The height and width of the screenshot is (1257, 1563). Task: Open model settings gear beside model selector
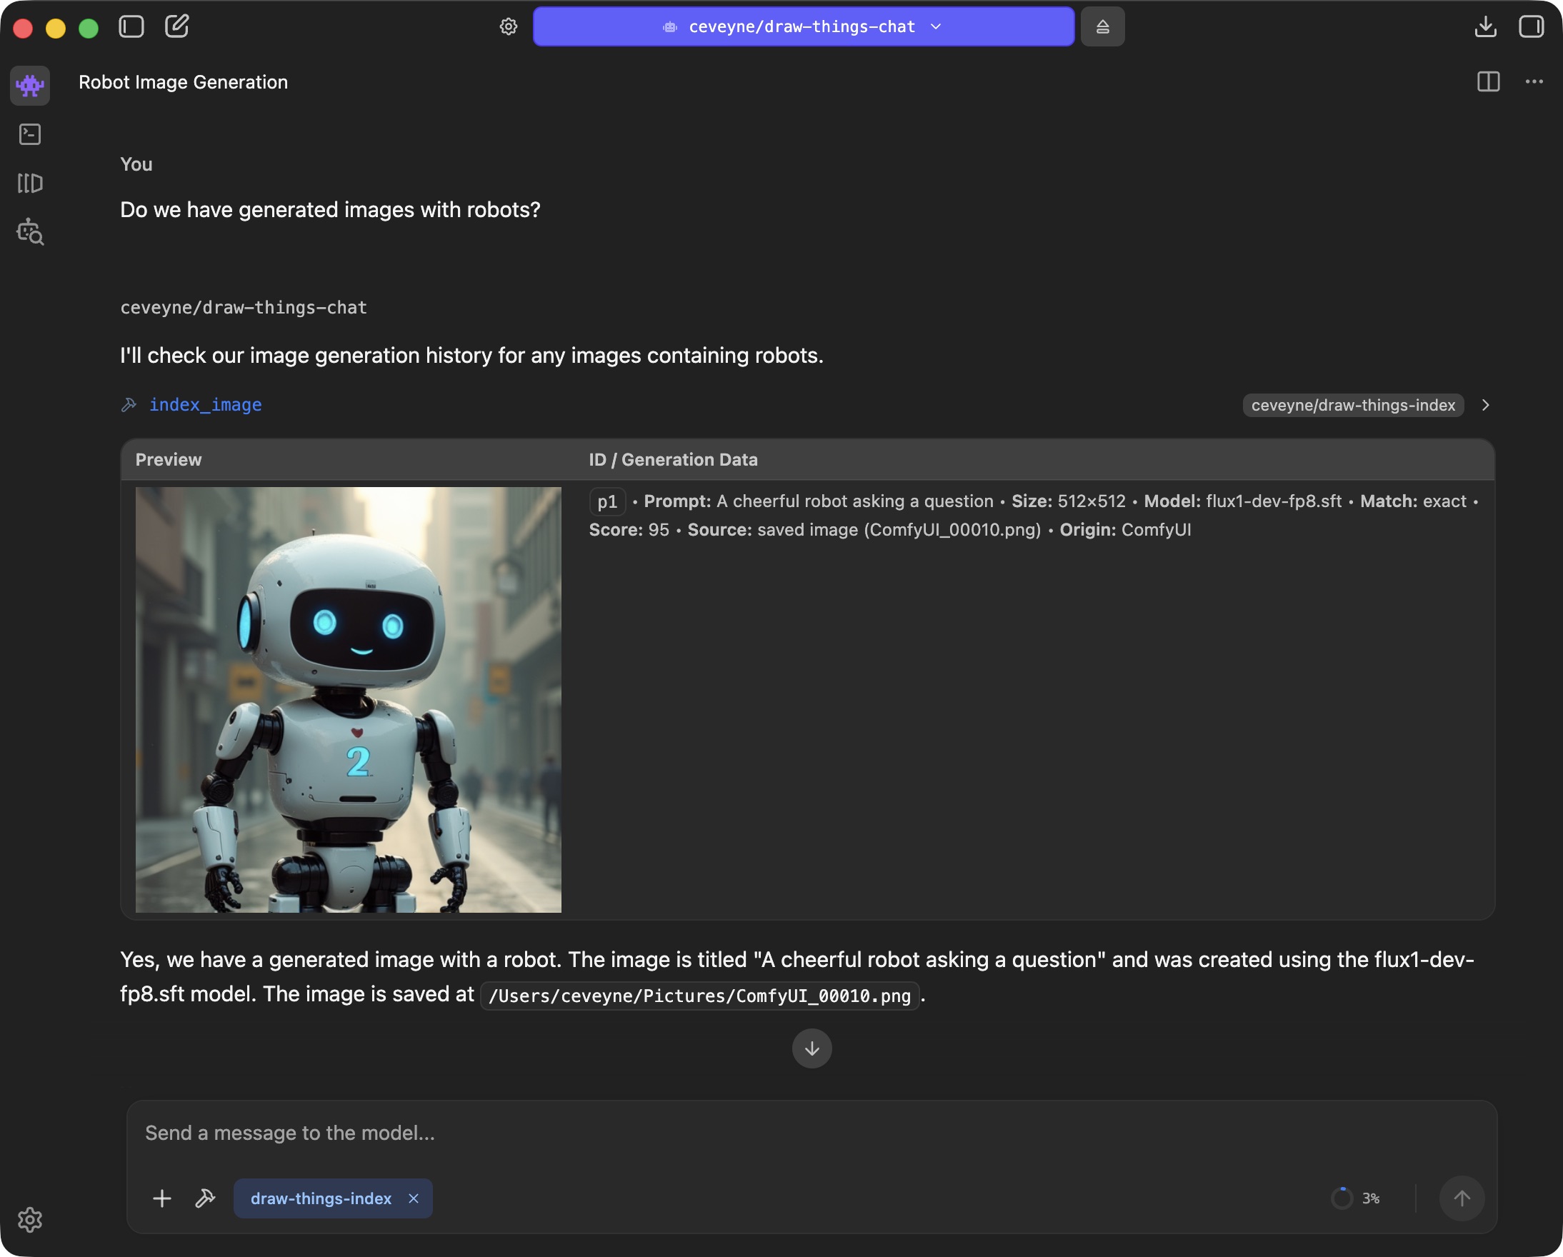508,27
